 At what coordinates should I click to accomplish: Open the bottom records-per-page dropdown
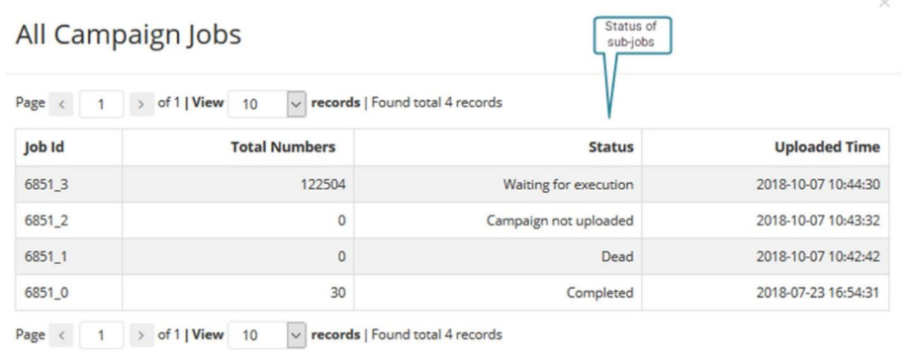coord(267,335)
